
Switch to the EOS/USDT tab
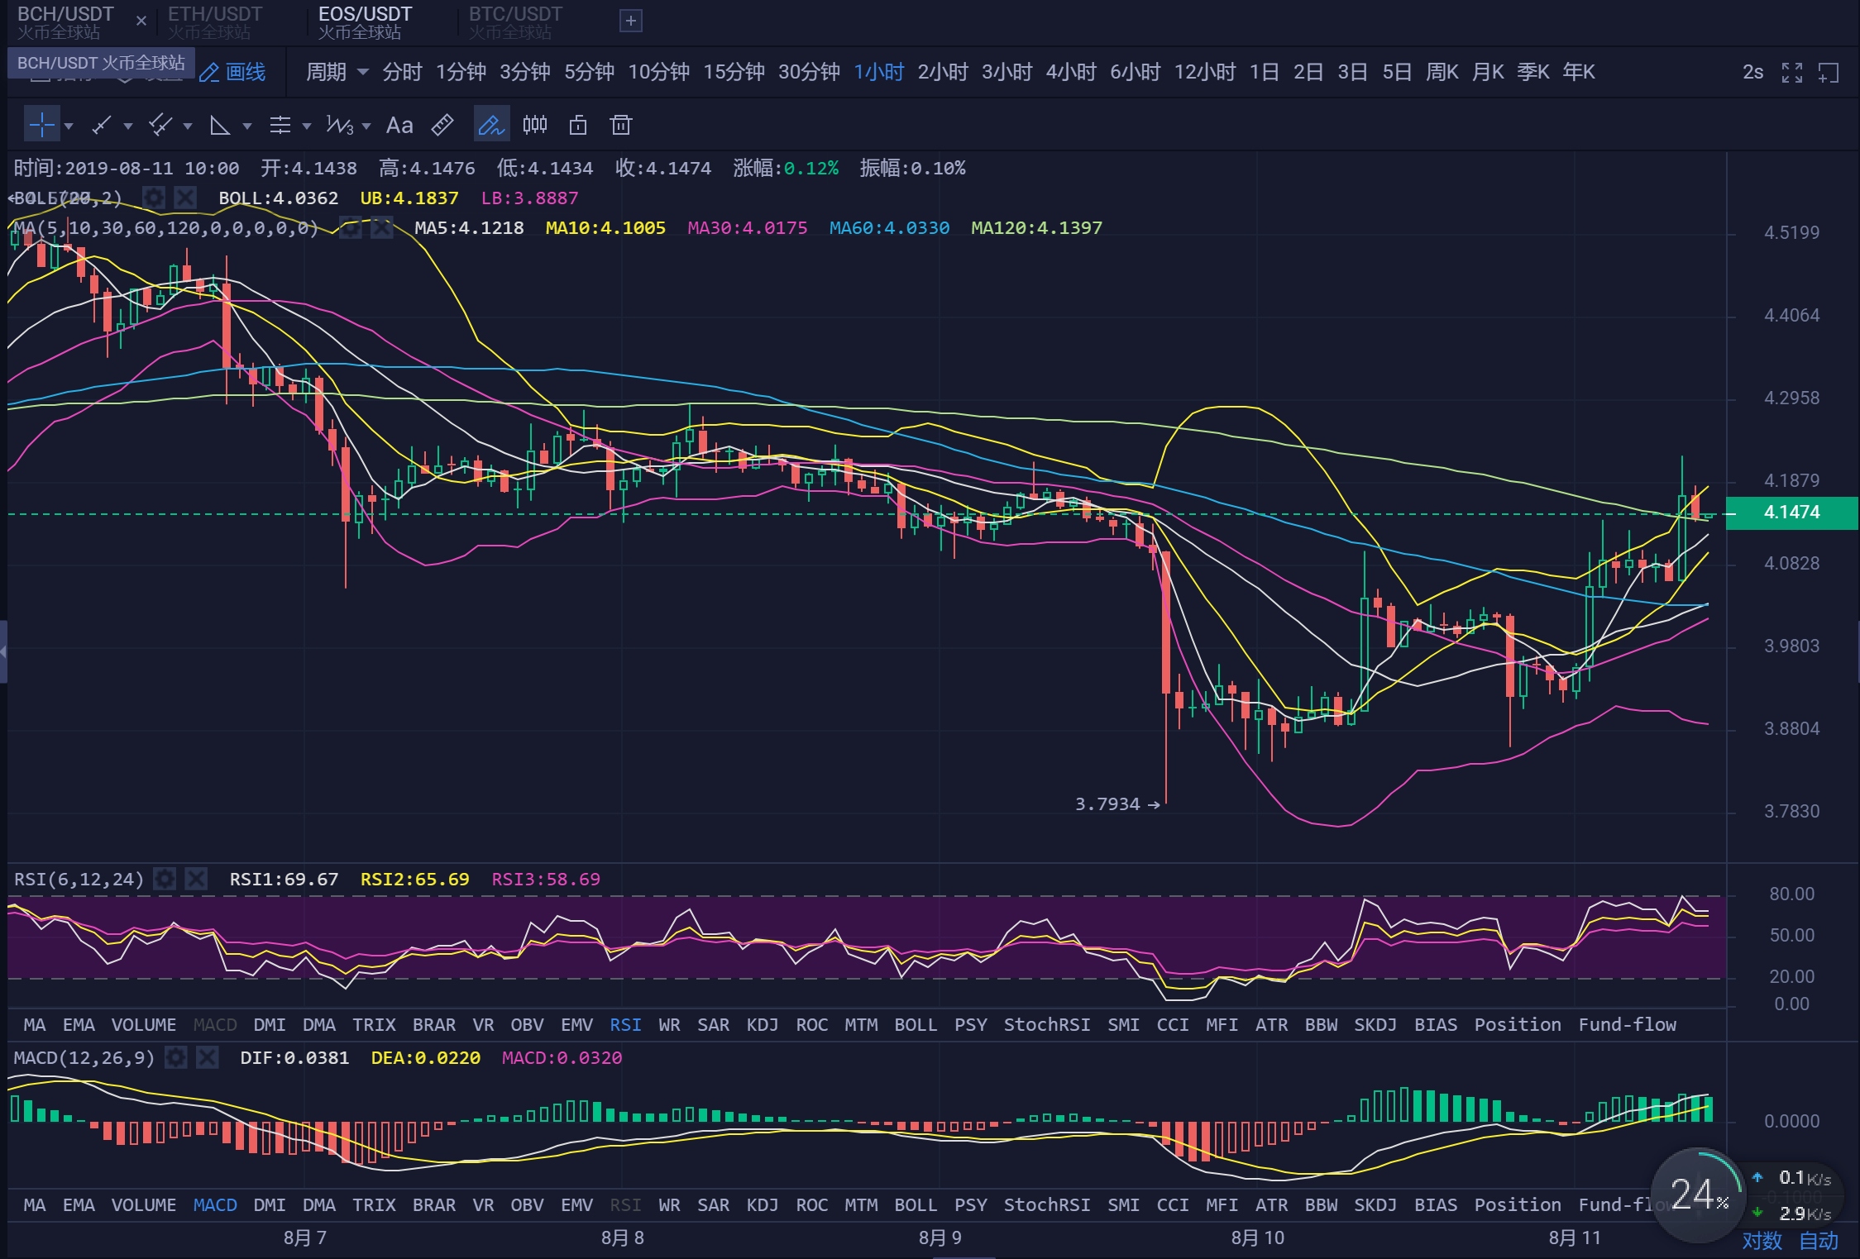click(365, 22)
